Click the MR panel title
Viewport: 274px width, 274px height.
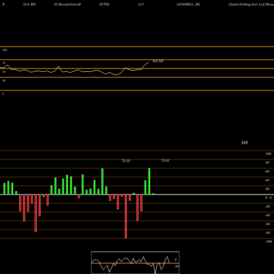(244, 142)
